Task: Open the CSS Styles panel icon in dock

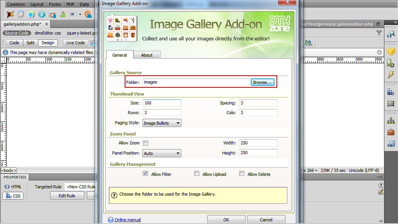Action: tap(391, 92)
